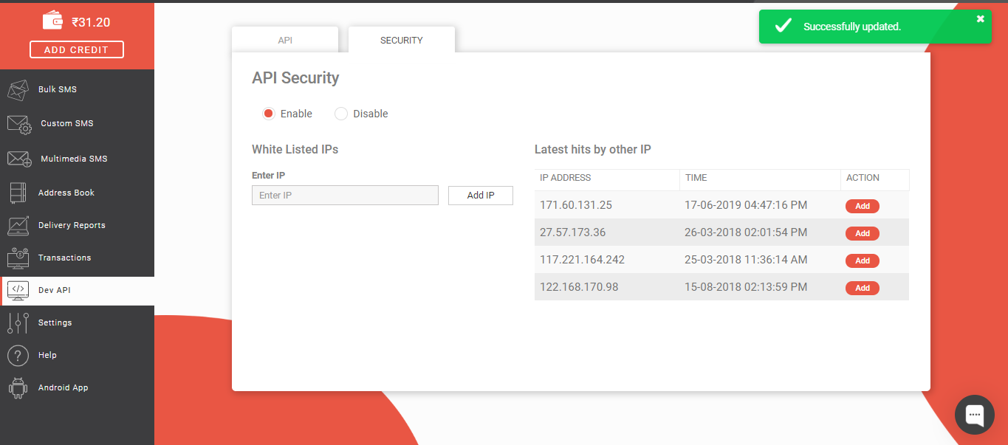Click timestamp 26-03-2018 02:01:54 PM

point(746,232)
